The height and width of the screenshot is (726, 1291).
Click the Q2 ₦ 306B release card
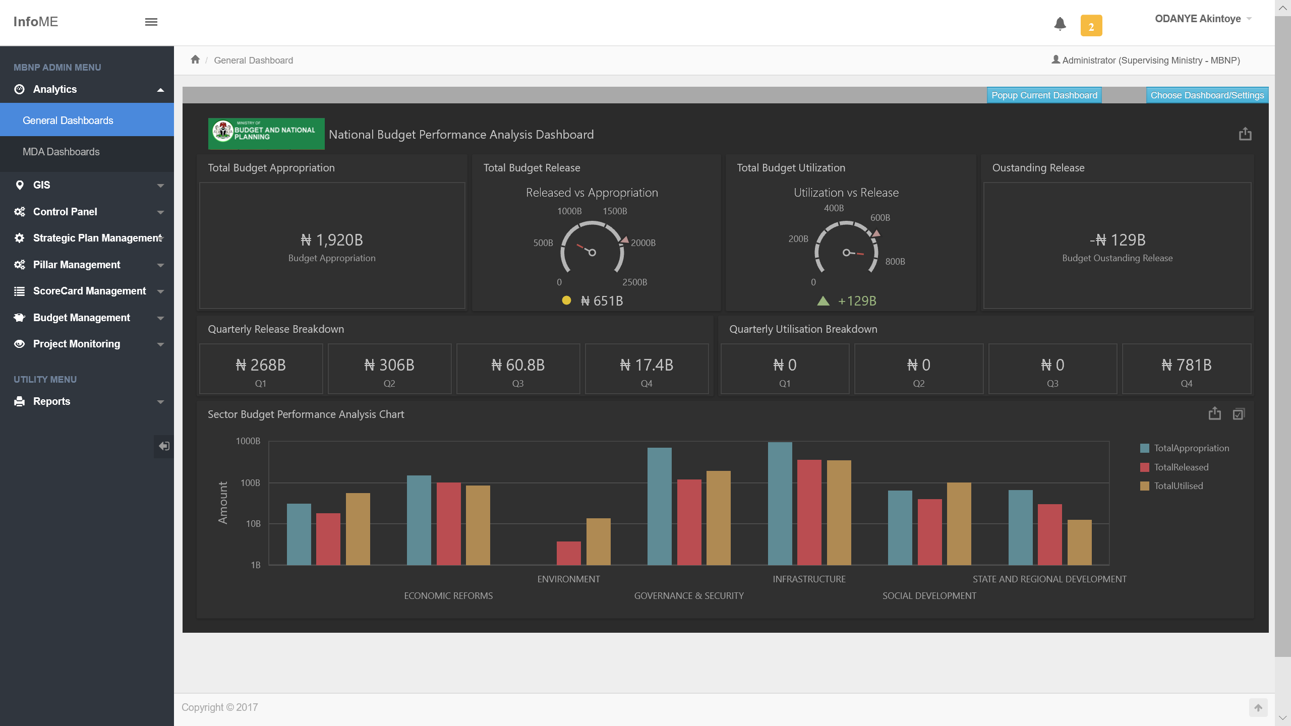[x=389, y=369]
